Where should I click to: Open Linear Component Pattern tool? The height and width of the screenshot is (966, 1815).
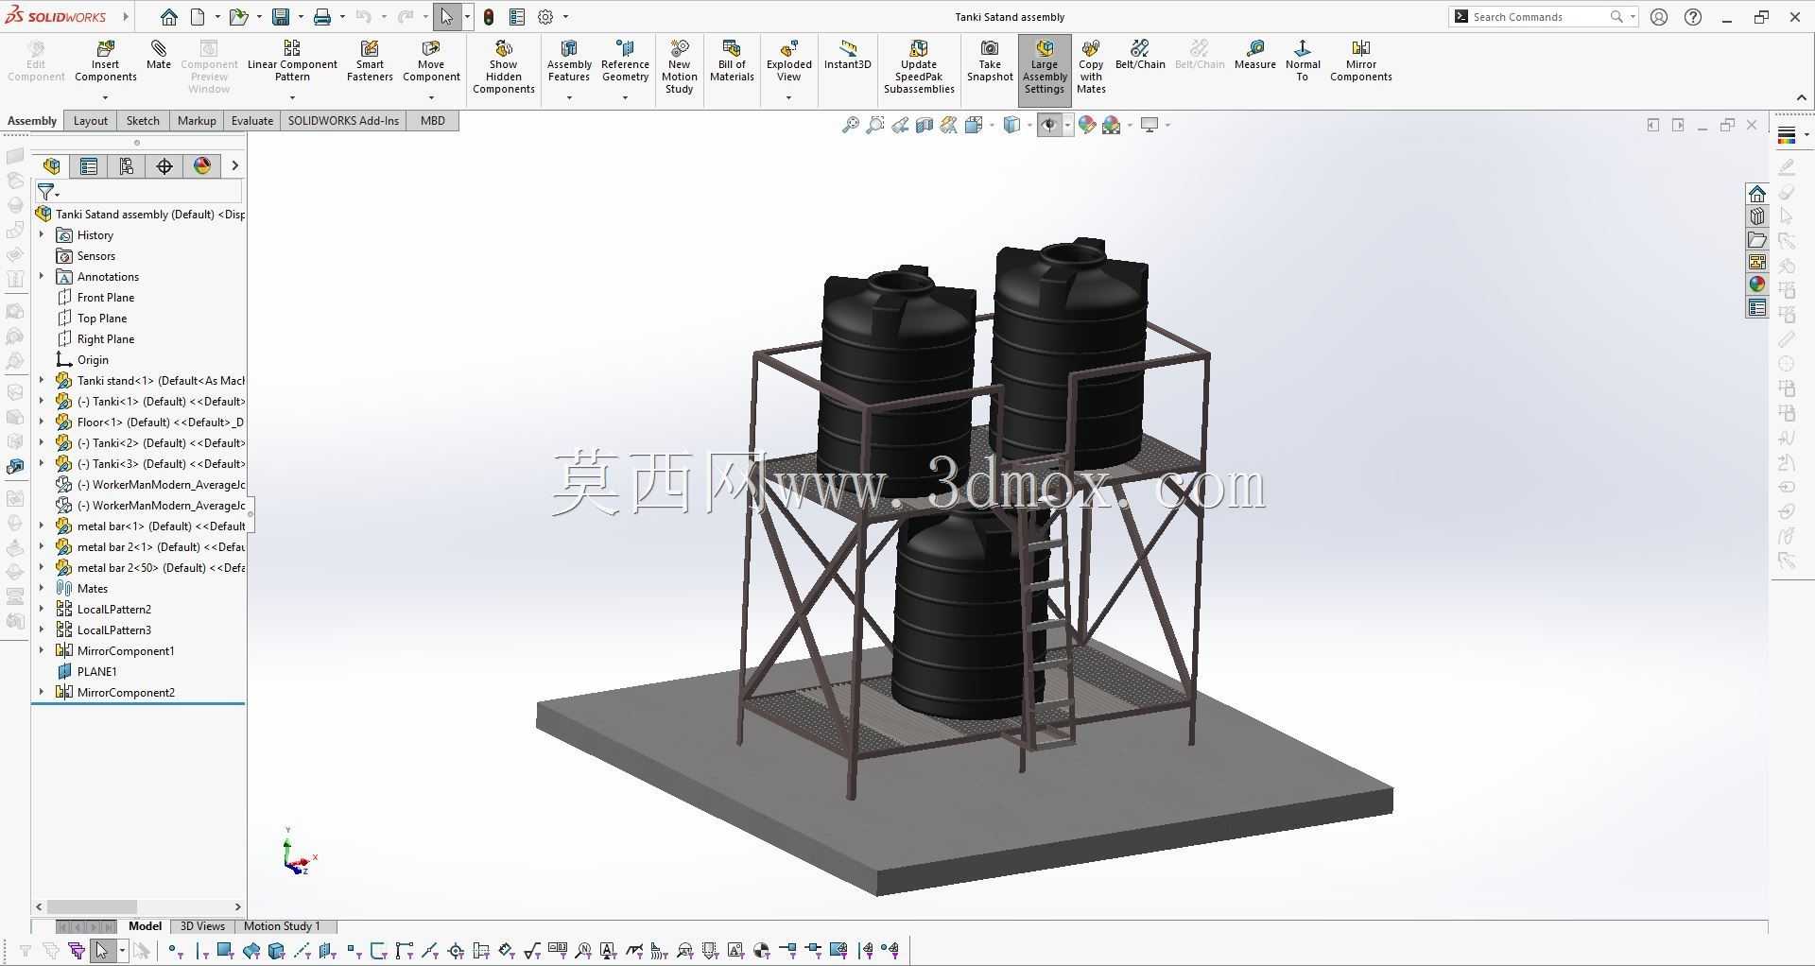[x=292, y=60]
